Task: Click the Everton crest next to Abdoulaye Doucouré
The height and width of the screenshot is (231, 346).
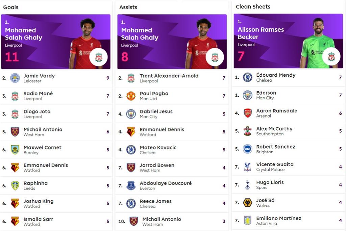Action: point(131,185)
